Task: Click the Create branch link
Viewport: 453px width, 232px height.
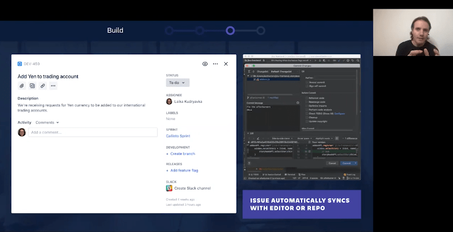Action: (181, 154)
